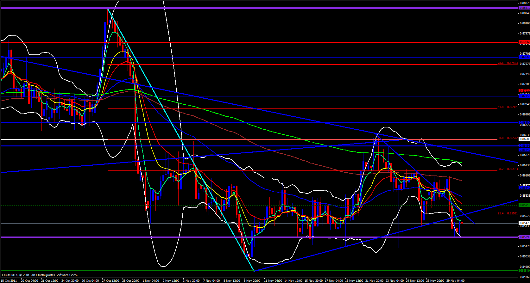The height and width of the screenshot is (283, 530).
Task: Select the current price tag 0.85473
Action: 524,223
